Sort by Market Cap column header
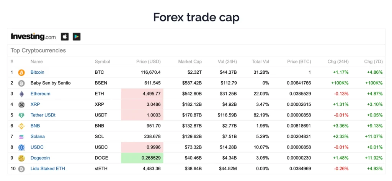The height and width of the screenshot is (181, 392). (190, 61)
